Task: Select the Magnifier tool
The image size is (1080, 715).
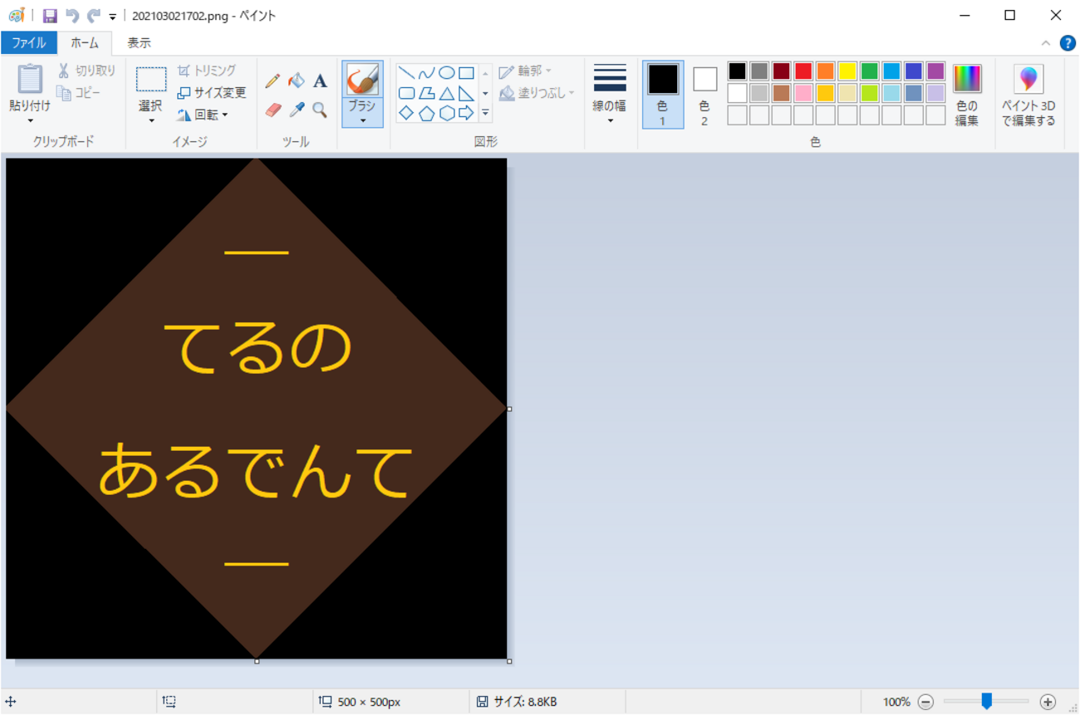Action: point(320,110)
